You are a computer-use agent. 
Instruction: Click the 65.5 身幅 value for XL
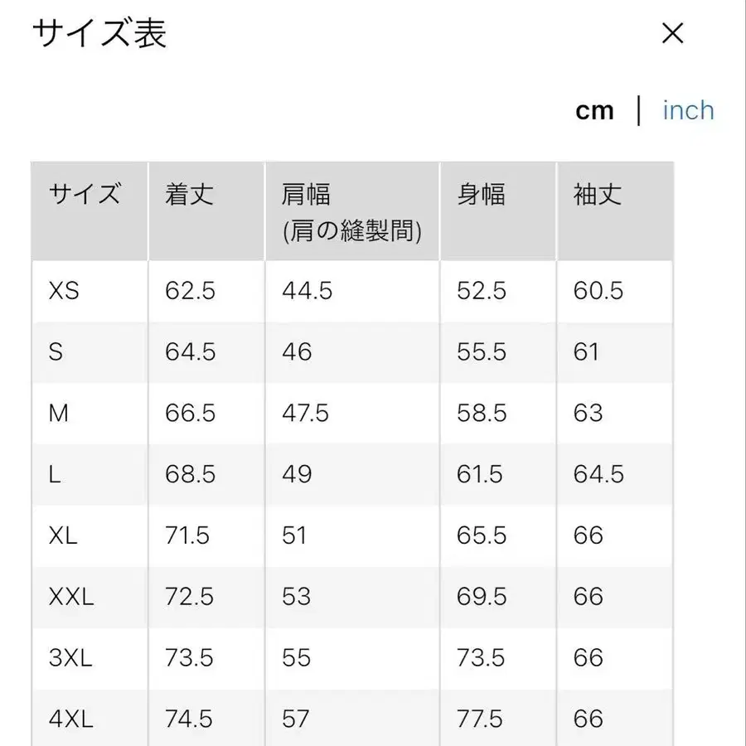point(481,535)
